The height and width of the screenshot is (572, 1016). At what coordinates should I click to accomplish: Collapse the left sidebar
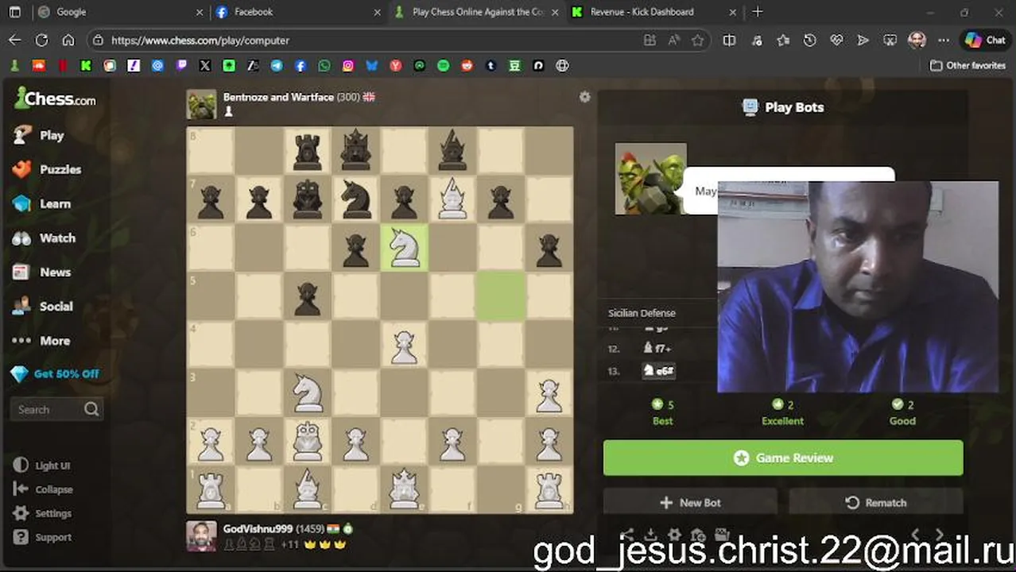click(x=43, y=489)
